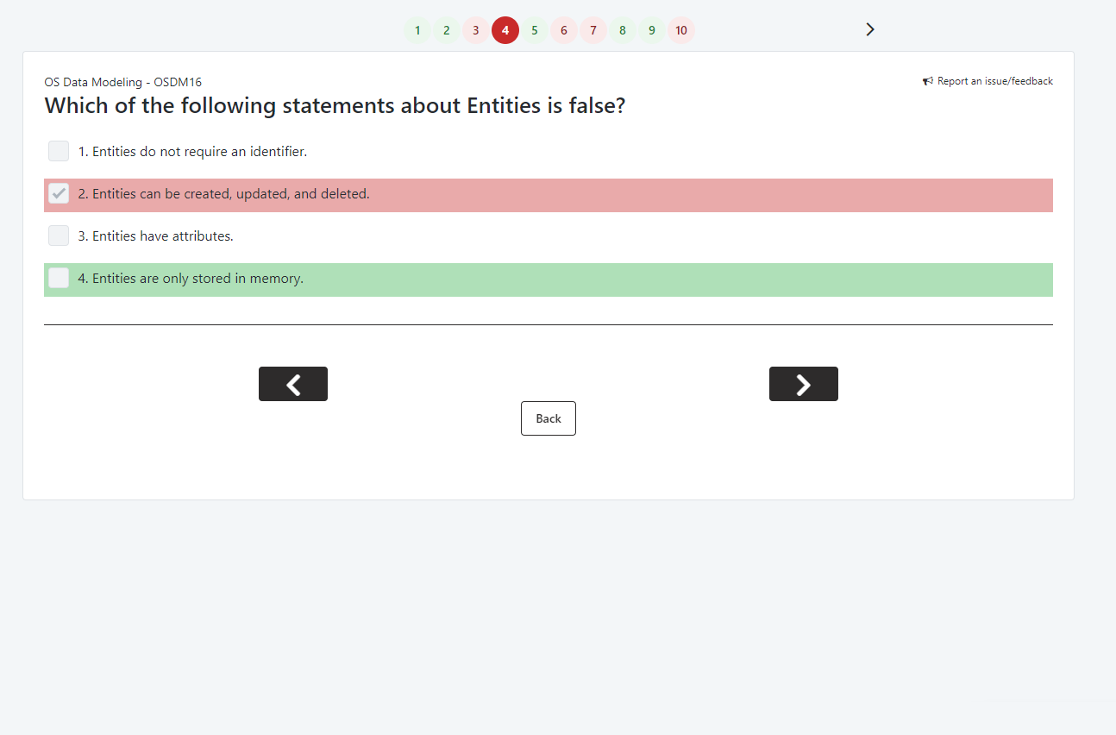Viewport: 1116px width, 735px height.
Task: Click the megaphone report issue icon
Action: (928, 82)
